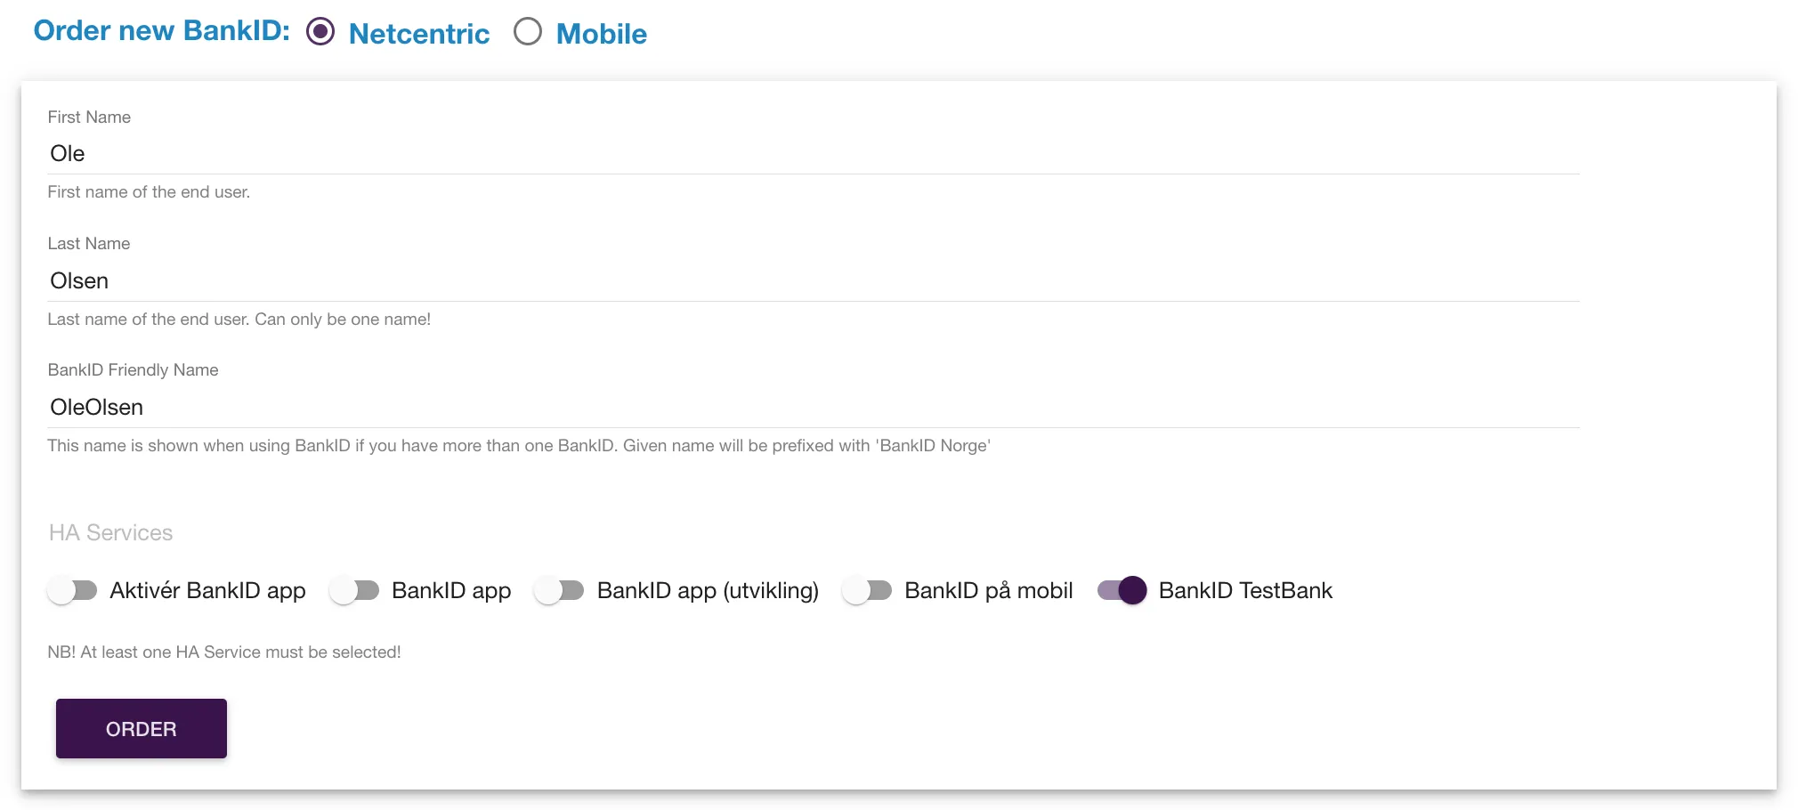Screen dimensions: 1798x810
Task: Click the HA Services section heading
Action: pyautogui.click(x=111, y=532)
